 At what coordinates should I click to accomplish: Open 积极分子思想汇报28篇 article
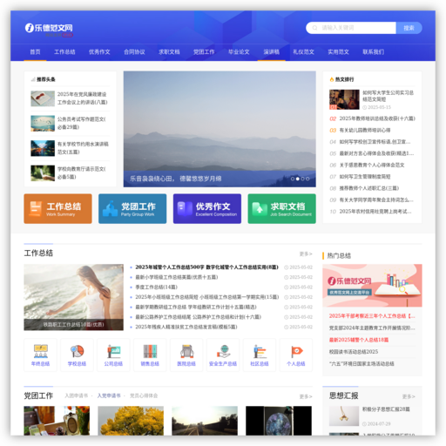[386, 409]
